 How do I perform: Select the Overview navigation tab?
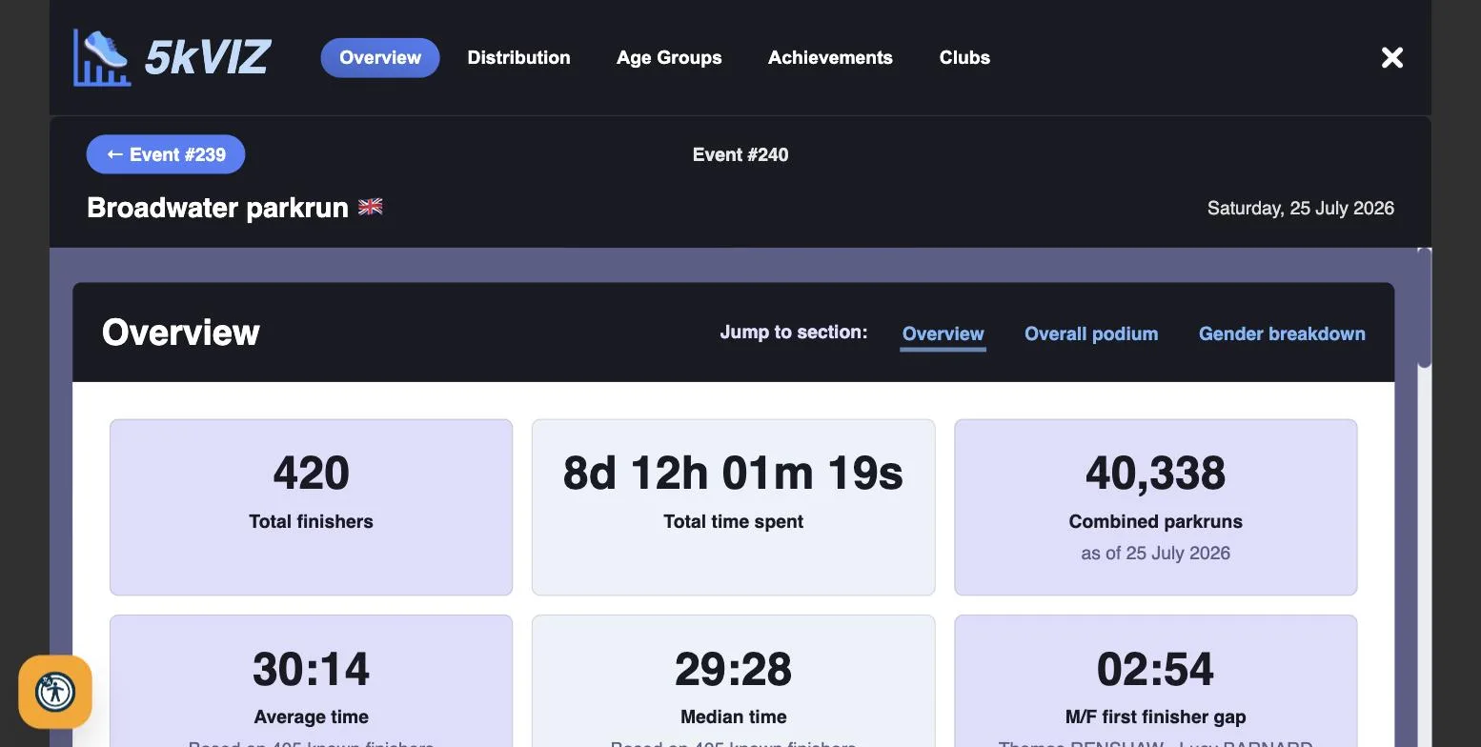tap(380, 58)
